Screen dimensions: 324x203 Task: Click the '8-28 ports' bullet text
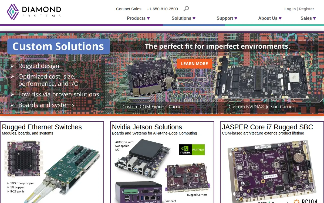tap(17, 191)
